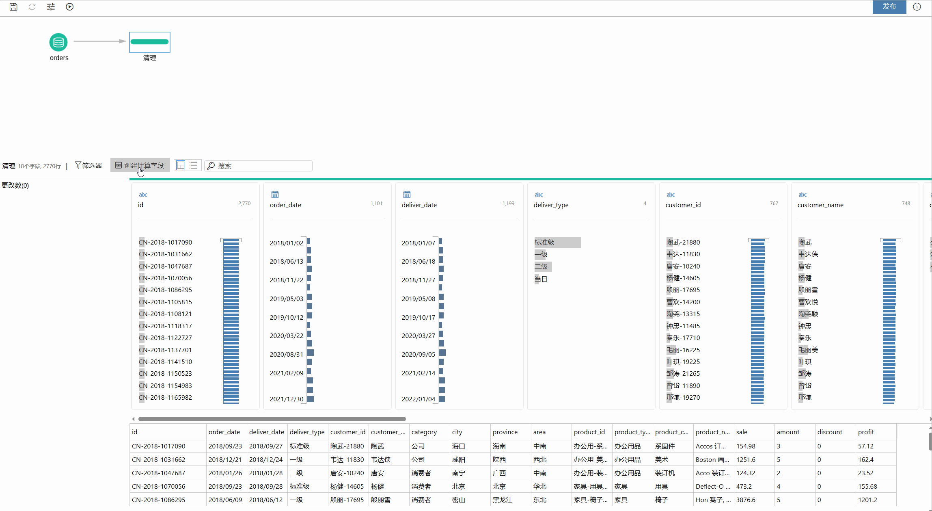
Task: Click the 发布 publish button
Action: tap(889, 7)
